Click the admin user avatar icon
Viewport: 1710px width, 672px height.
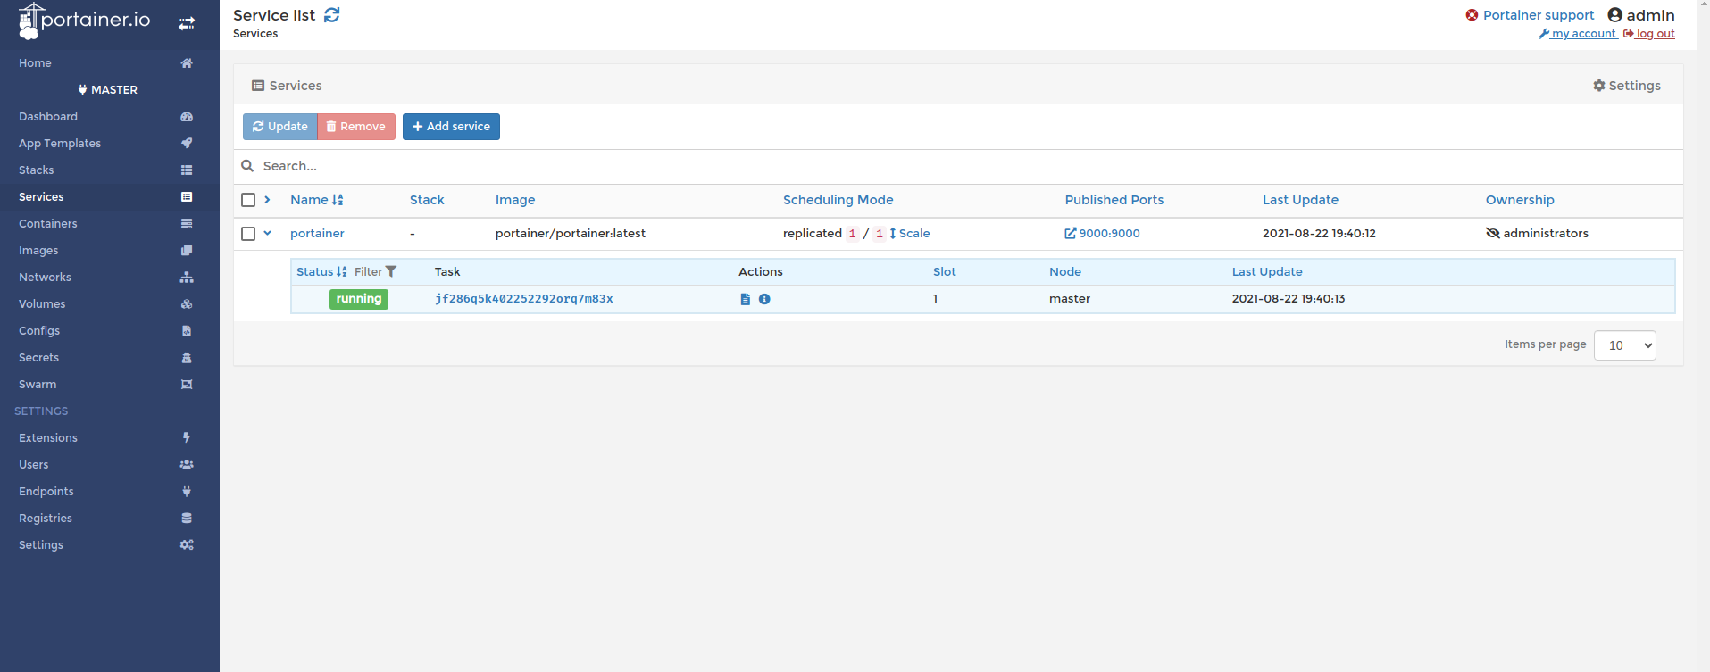pyautogui.click(x=1614, y=15)
